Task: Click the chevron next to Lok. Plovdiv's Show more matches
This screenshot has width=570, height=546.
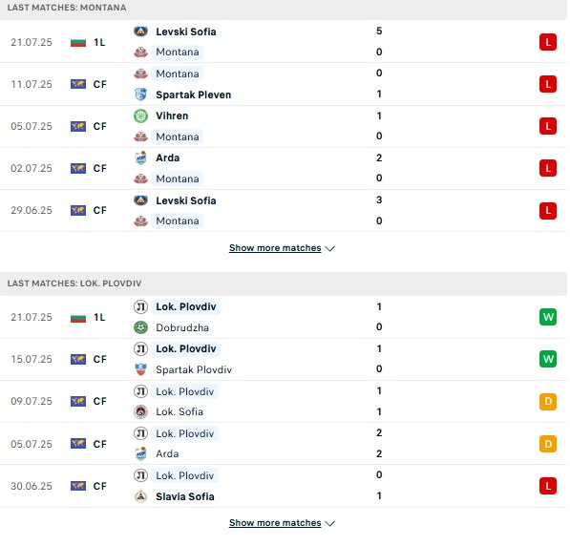Action: tap(329, 524)
